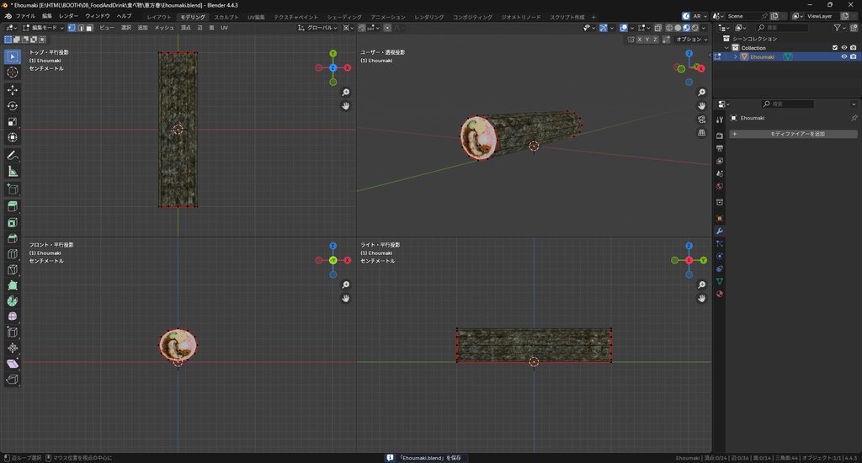Click the Modifiers wrench properties tab
This screenshot has height=463, width=862.
point(720,231)
